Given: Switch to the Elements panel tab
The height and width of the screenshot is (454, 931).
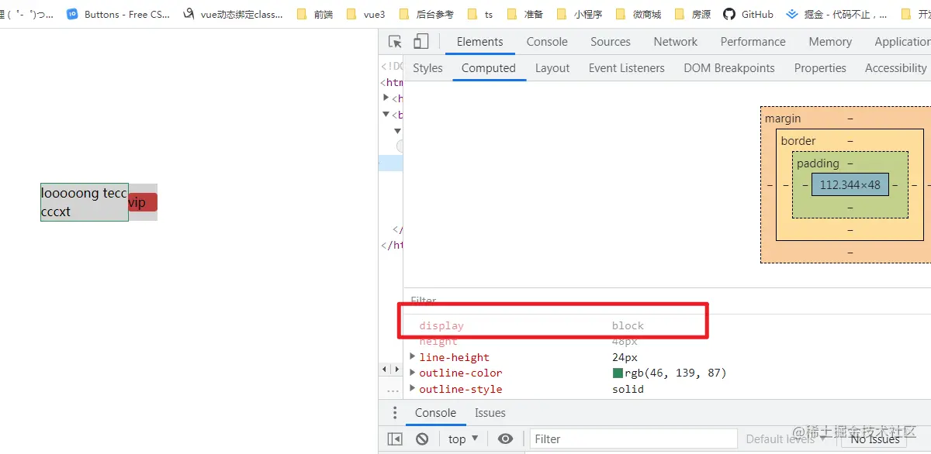Looking at the screenshot, I should pos(479,42).
